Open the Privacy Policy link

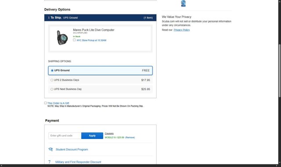tap(181, 30)
